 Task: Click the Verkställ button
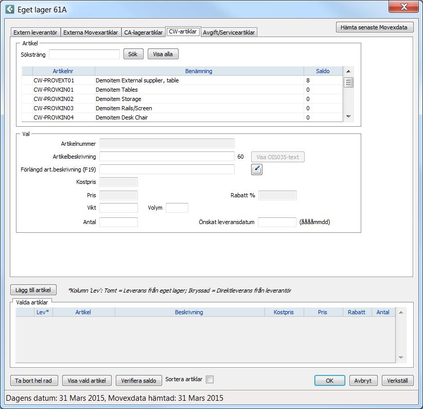398,380
